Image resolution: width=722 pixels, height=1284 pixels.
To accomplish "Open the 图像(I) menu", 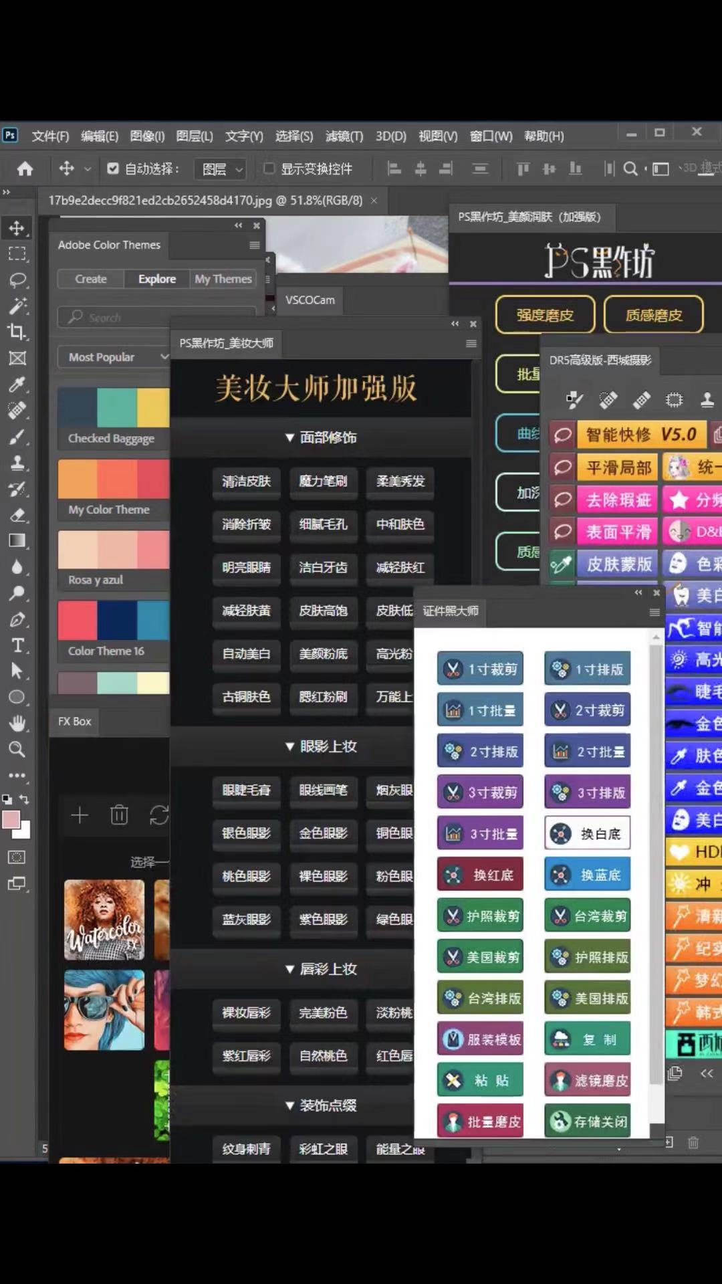I will [x=147, y=136].
